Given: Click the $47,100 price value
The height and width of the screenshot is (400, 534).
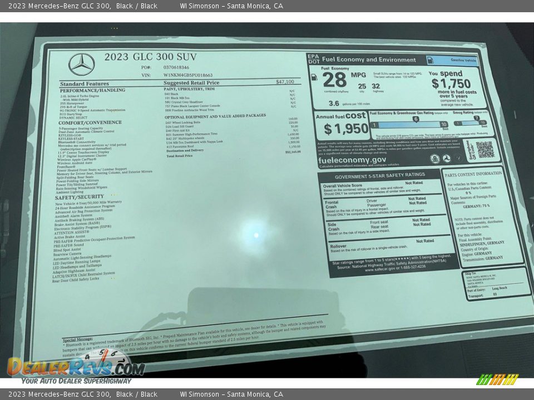Looking at the screenshot, I should pyautogui.click(x=285, y=82).
